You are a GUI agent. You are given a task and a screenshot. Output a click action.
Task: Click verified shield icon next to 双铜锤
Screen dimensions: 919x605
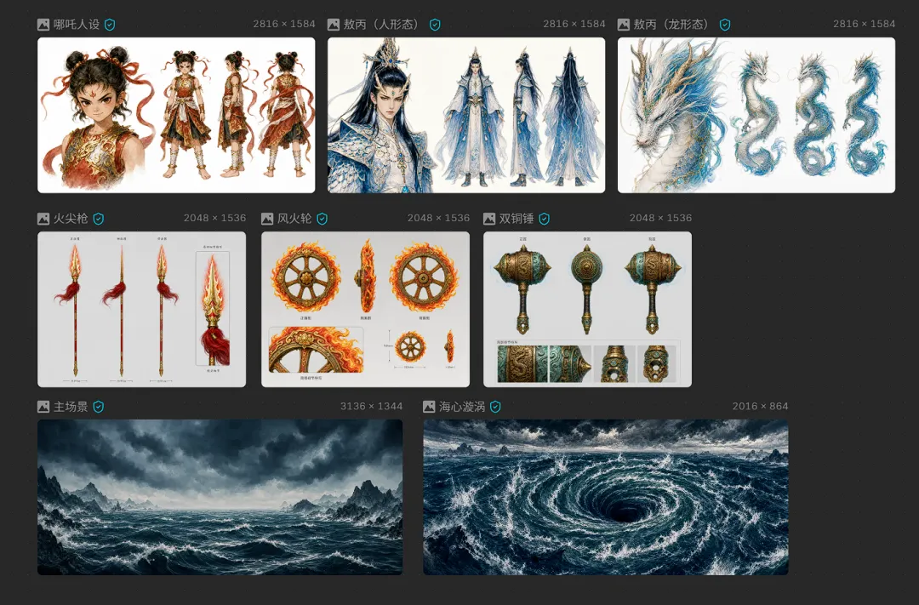[x=545, y=219]
